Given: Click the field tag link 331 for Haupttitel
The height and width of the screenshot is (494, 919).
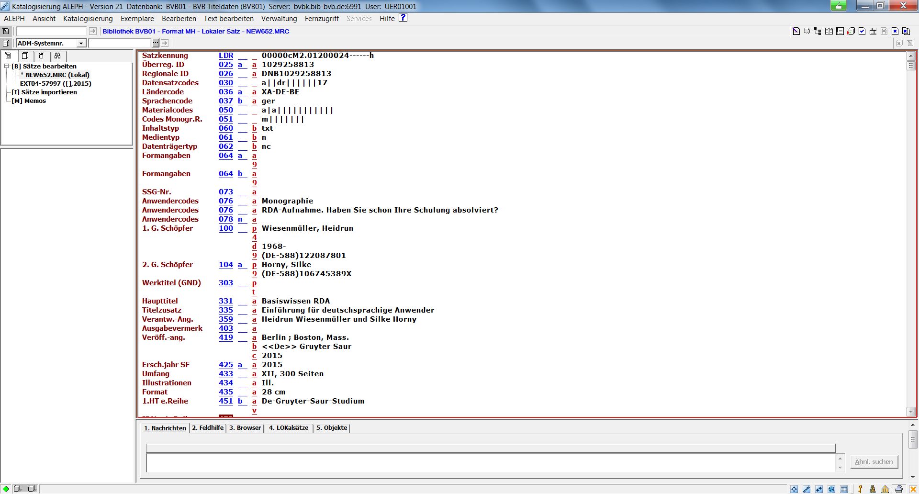Looking at the screenshot, I should pos(225,301).
